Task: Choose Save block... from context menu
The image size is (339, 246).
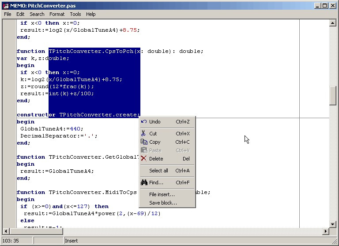Action: point(167,203)
